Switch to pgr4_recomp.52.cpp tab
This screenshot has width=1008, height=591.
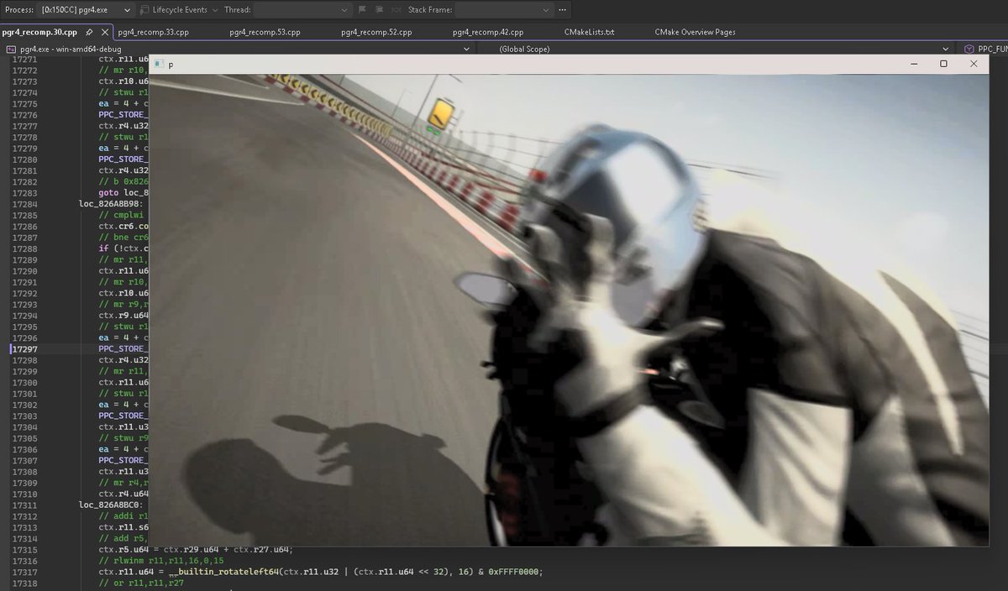pos(376,32)
